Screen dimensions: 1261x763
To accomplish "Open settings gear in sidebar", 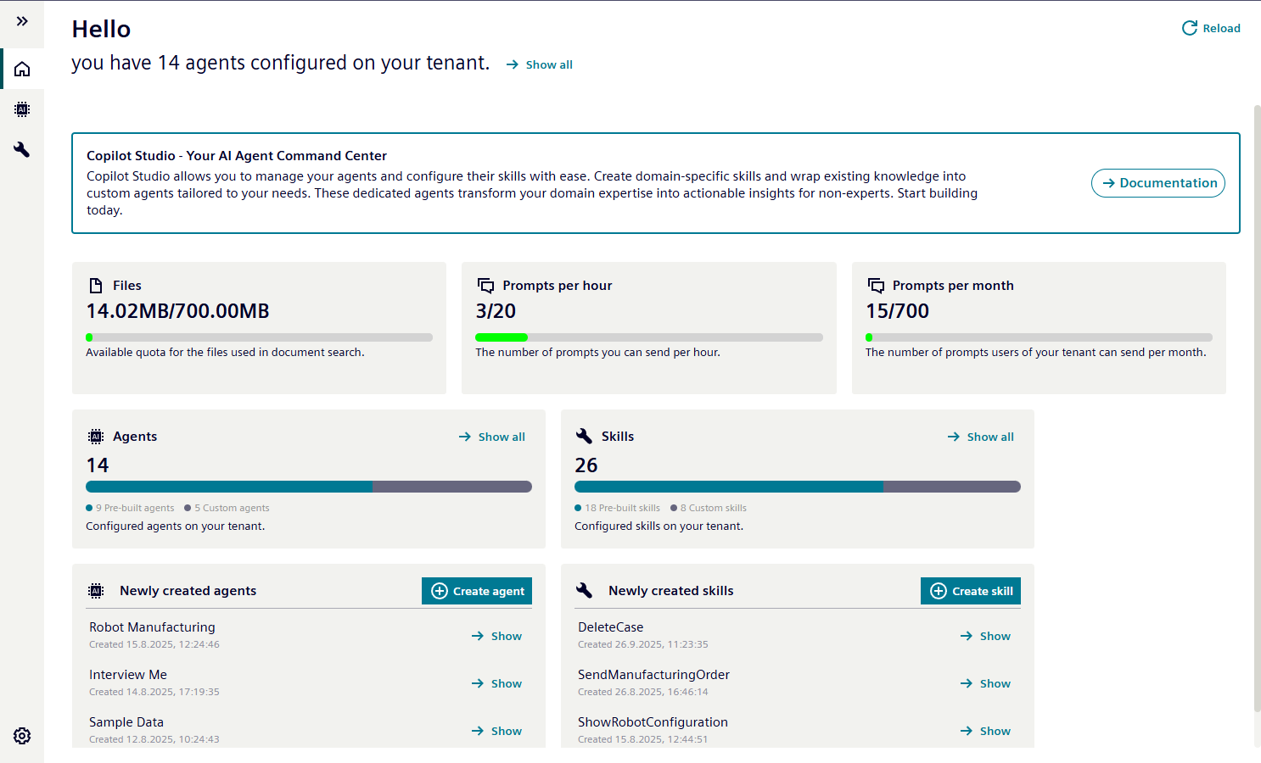I will click(x=22, y=736).
